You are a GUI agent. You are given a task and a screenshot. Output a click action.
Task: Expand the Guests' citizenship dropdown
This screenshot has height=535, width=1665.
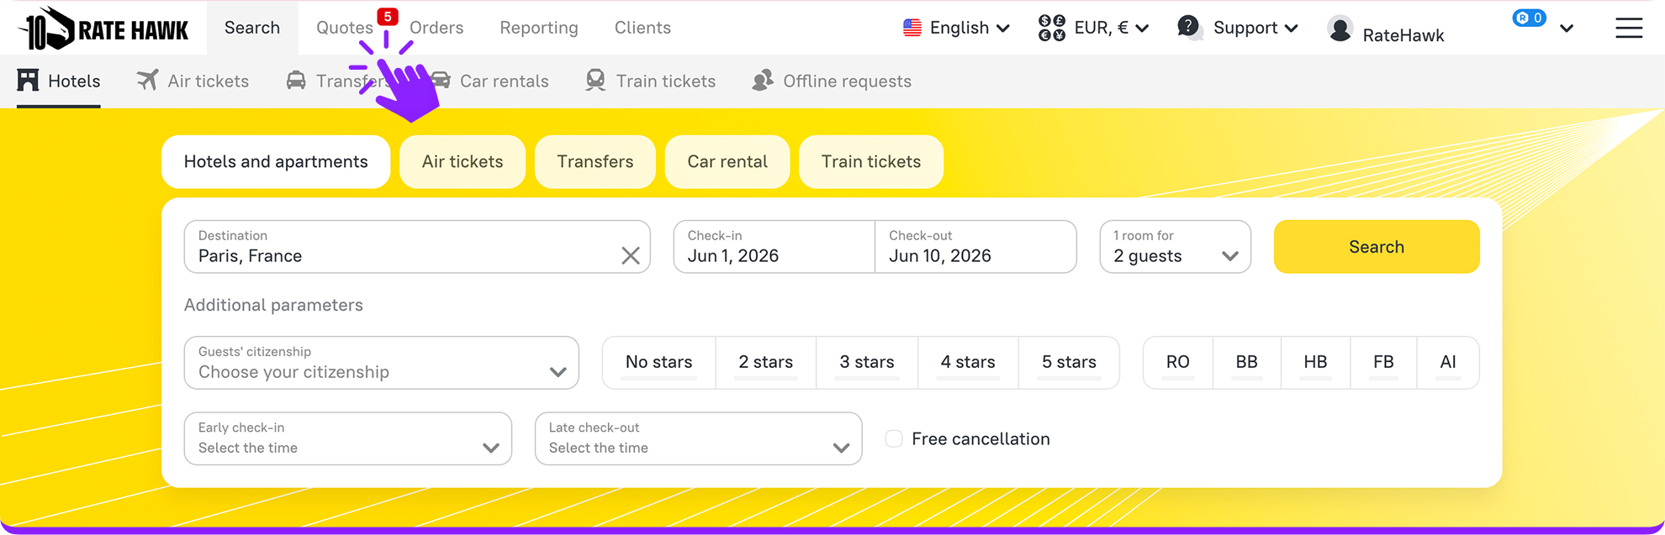[x=381, y=363]
